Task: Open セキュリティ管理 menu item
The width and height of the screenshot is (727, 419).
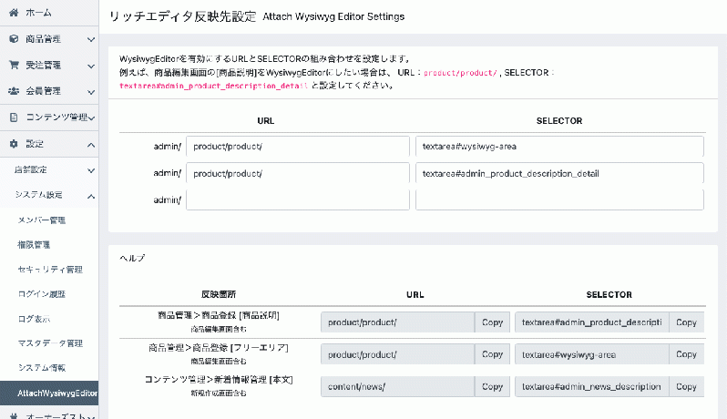Action: (50, 270)
